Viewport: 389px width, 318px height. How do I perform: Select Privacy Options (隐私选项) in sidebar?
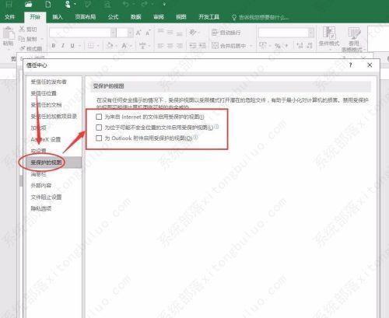[41, 208]
